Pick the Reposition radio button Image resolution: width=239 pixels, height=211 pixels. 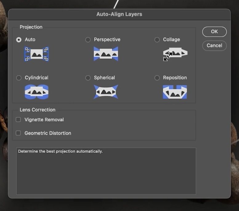[157, 78]
